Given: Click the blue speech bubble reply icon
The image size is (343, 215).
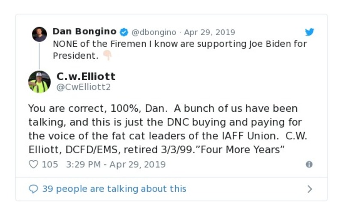Looking at the screenshot, I should coord(33,189).
